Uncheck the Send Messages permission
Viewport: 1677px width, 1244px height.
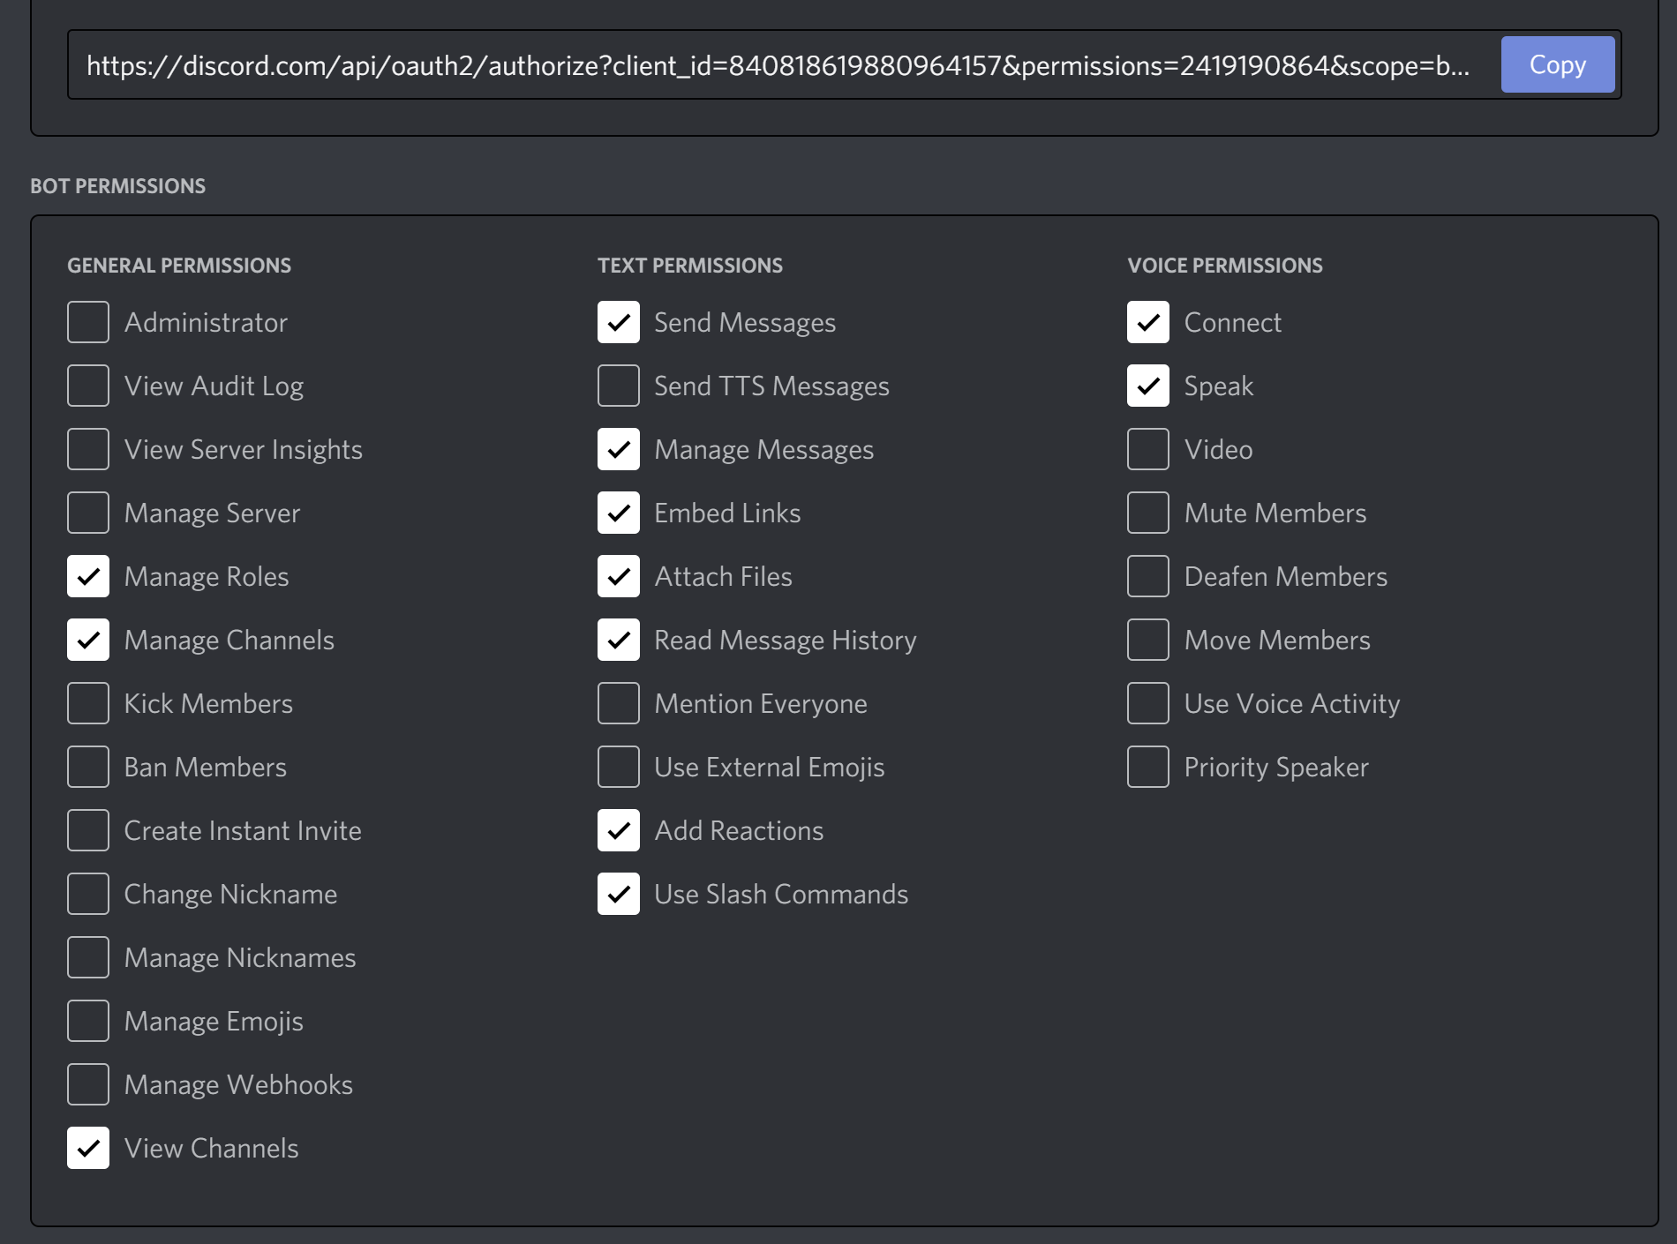618,322
